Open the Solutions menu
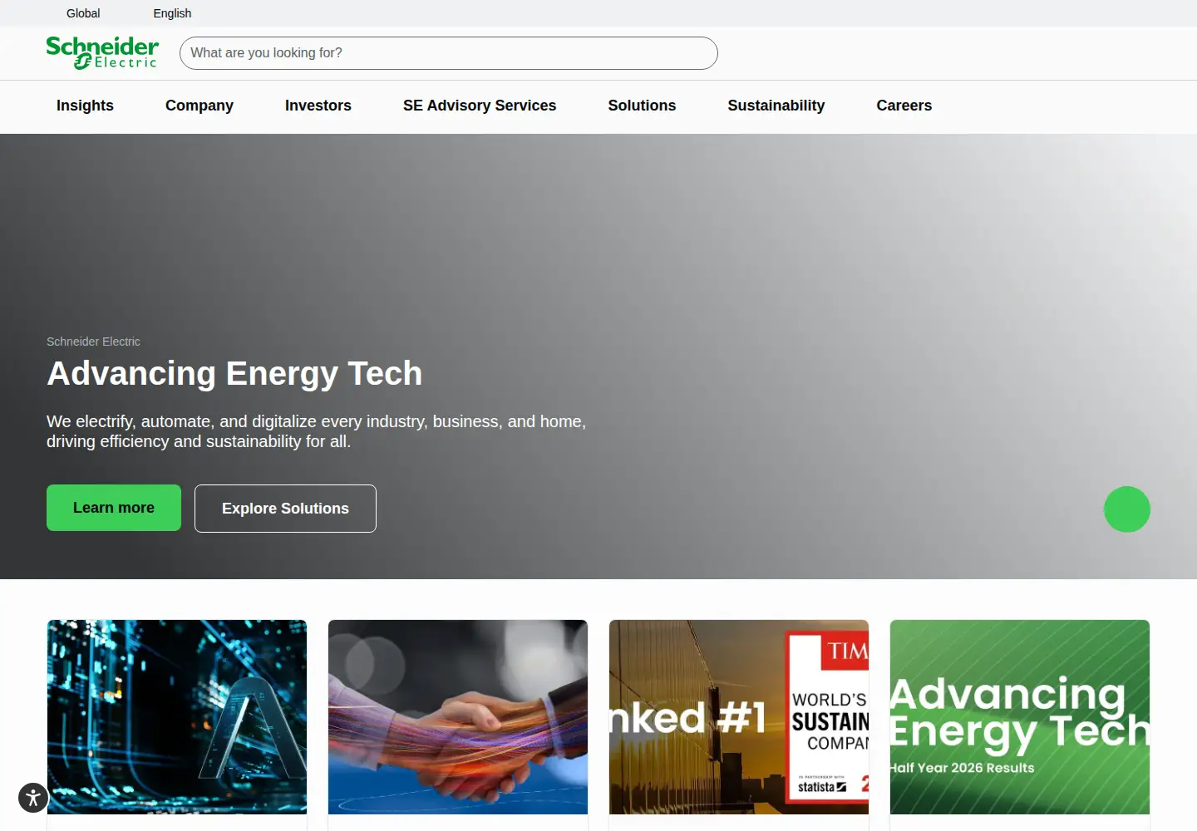 (642, 106)
